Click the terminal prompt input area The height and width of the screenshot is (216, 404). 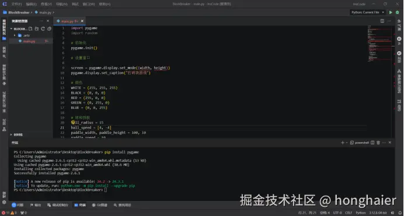tap(106, 190)
